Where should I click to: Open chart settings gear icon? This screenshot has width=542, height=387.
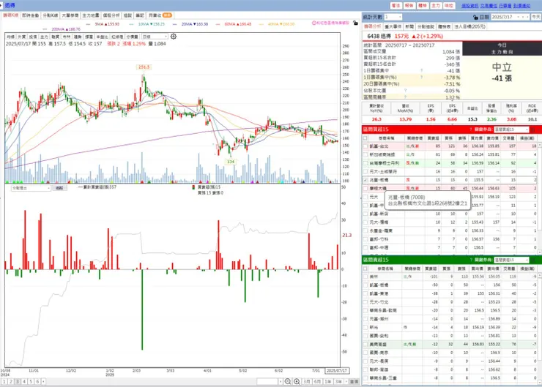[x=174, y=37]
